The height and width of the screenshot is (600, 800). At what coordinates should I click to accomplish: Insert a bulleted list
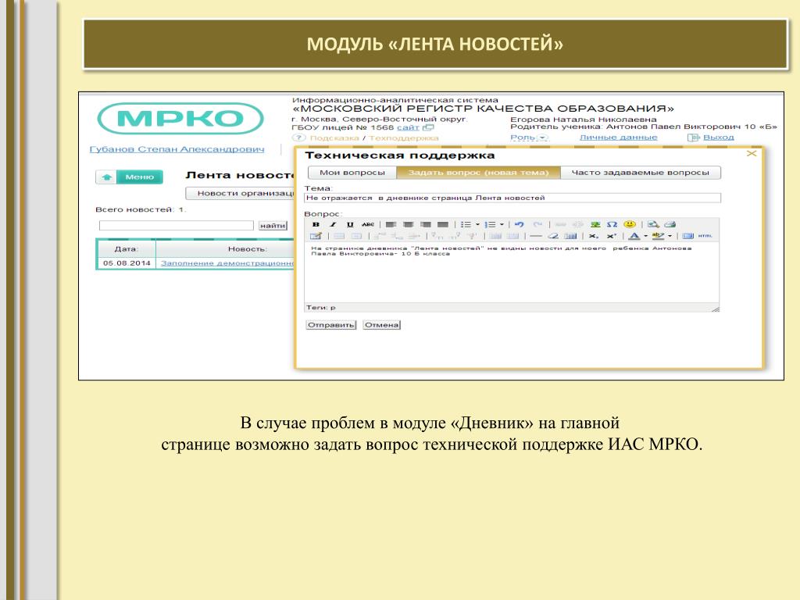(x=466, y=224)
